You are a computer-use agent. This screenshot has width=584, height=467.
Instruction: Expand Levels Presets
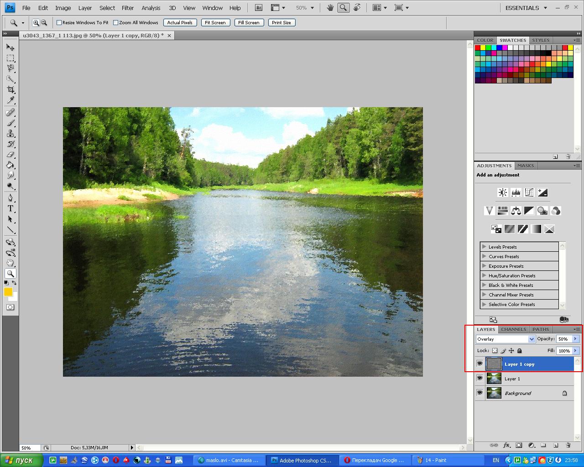[x=484, y=247]
